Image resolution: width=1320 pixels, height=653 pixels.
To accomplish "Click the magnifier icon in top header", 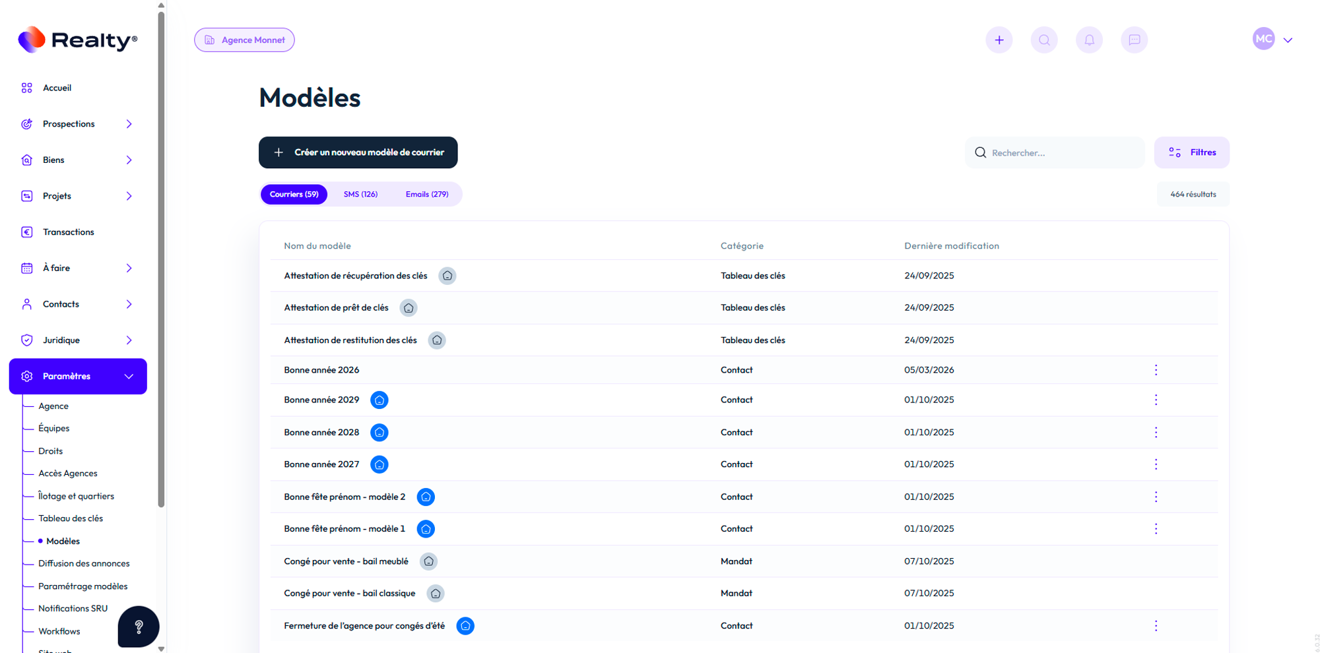I will pos(1043,40).
